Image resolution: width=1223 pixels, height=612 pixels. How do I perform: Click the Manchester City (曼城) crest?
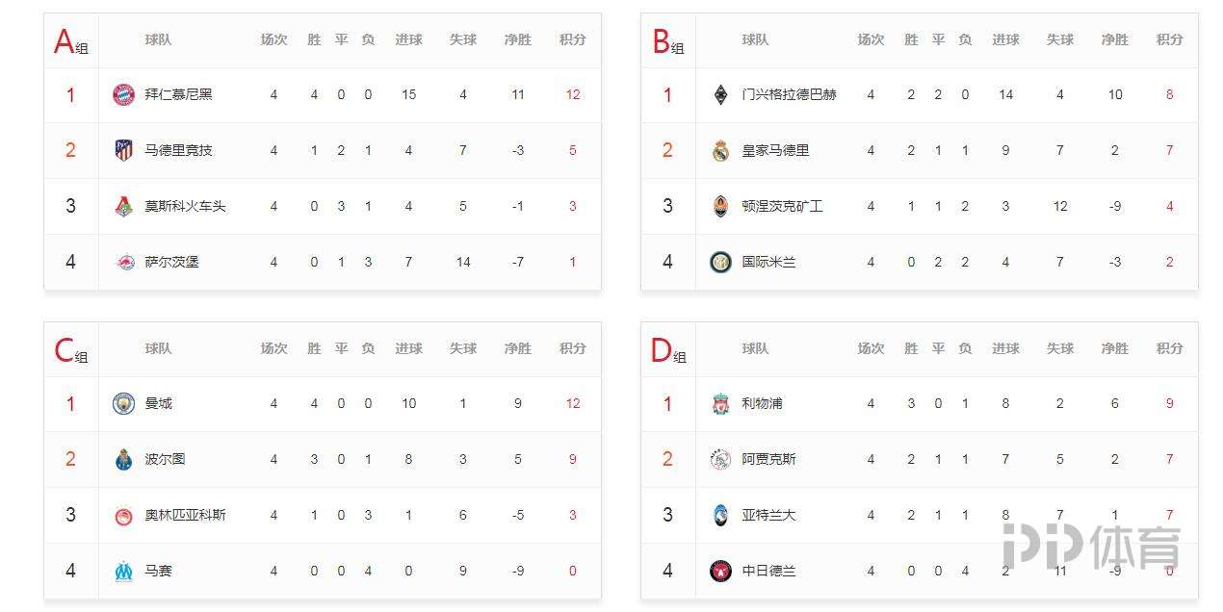(x=123, y=403)
